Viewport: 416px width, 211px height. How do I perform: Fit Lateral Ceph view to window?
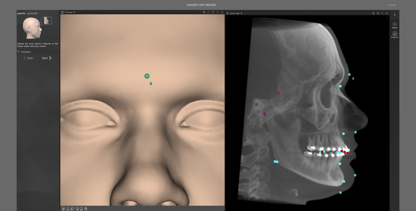tap(387, 13)
